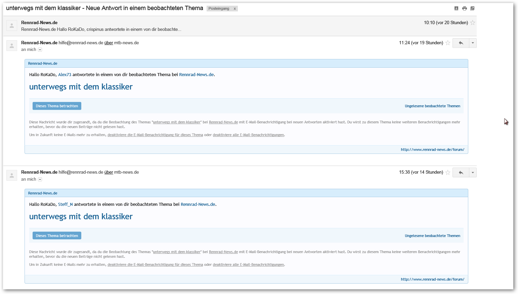Screen dimensions: 518x294
Task: Show details for 11:24 message recipients
Action: coord(40,50)
